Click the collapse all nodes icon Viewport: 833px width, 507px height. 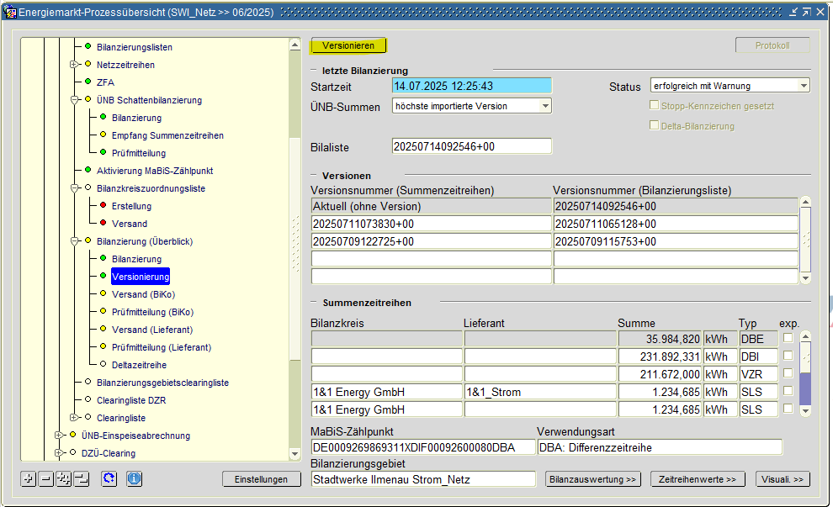[x=81, y=478]
